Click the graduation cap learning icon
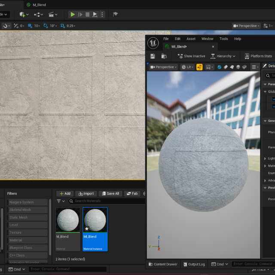The width and height of the screenshot is (275, 275). pyautogui.click(x=115, y=14)
